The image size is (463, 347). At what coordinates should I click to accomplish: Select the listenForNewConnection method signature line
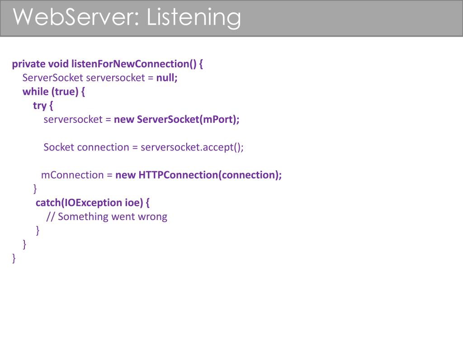click(x=108, y=64)
